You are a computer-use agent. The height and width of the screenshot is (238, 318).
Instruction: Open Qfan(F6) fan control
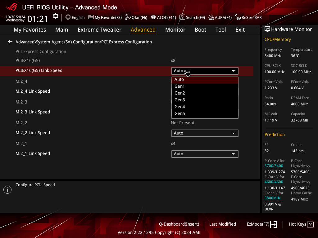[136, 17]
